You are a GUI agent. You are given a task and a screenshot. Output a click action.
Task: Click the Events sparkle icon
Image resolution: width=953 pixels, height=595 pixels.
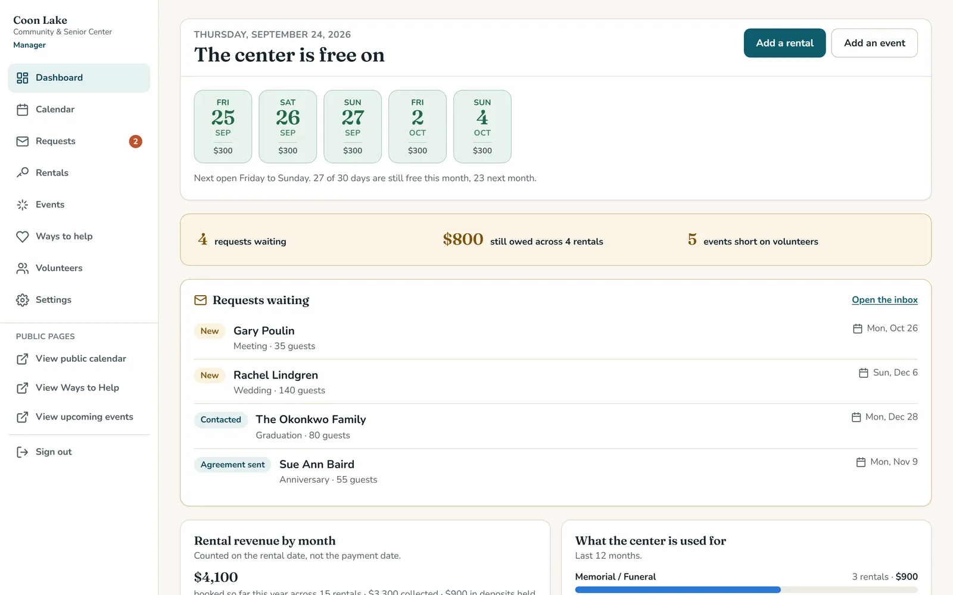click(x=23, y=205)
